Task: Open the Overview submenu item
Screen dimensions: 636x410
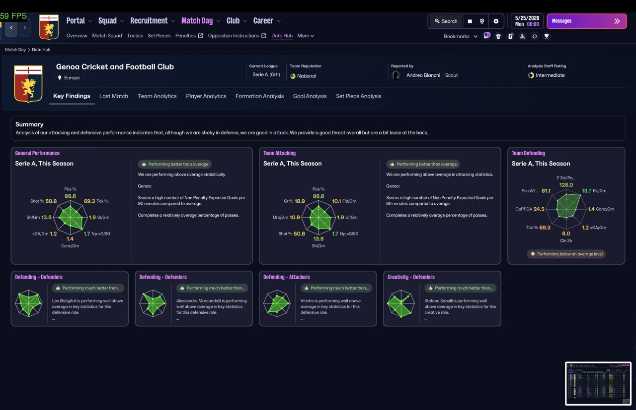Action: coord(77,36)
